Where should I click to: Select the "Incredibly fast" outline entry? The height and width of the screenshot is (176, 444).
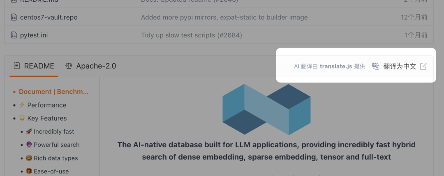[x=54, y=132]
